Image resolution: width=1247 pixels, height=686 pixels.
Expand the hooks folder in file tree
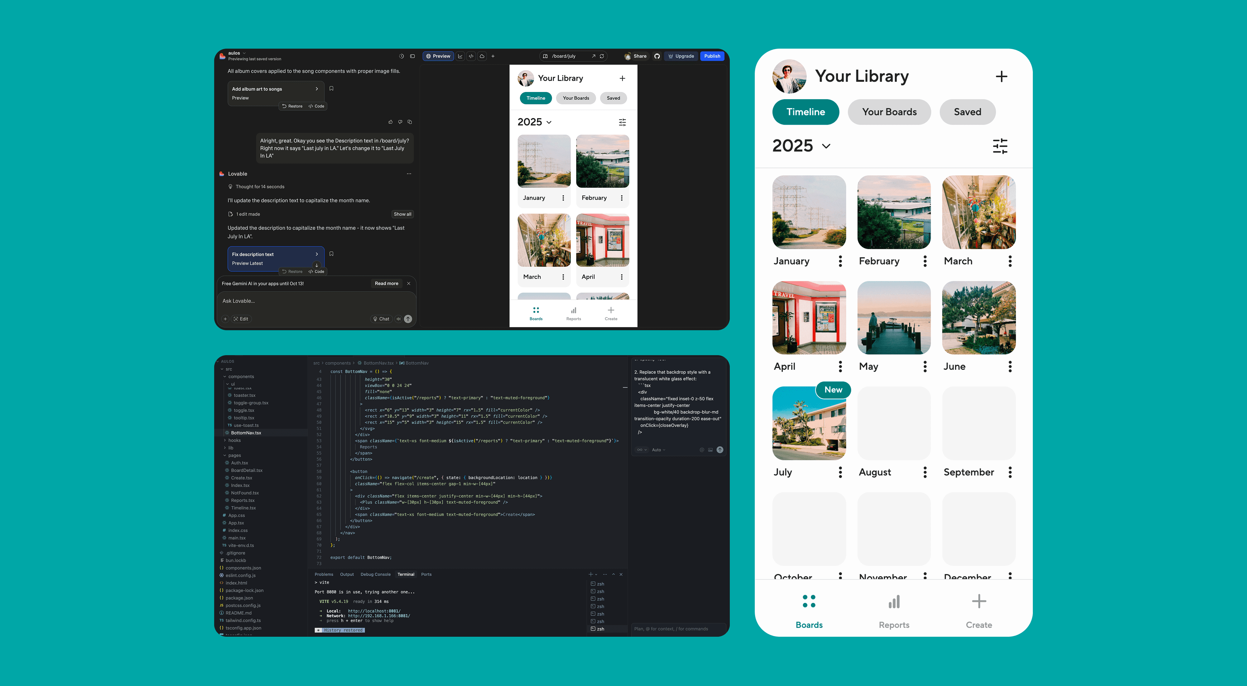234,441
